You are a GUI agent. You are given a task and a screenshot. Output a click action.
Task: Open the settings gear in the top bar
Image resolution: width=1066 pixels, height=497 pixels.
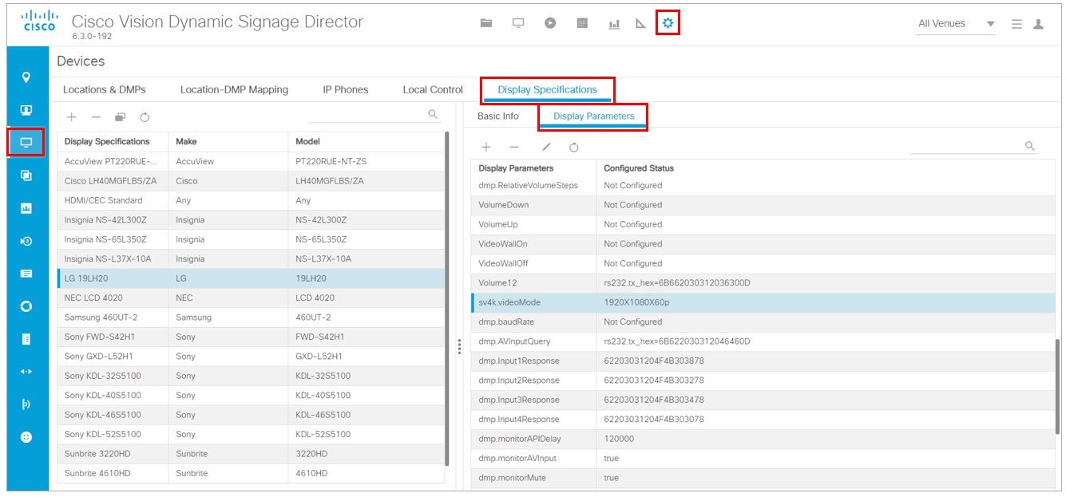[x=668, y=23]
